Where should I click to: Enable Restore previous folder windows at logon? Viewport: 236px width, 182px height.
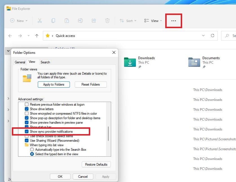(x=27, y=105)
